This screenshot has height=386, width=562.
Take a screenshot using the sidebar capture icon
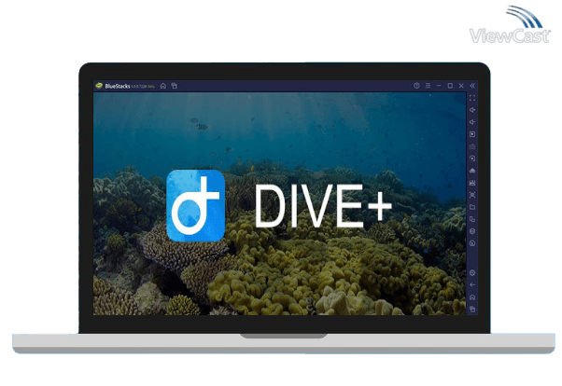tap(472, 195)
